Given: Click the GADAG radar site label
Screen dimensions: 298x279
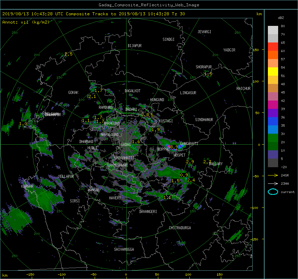Looking at the screenshot, I should (x=126, y=145).
